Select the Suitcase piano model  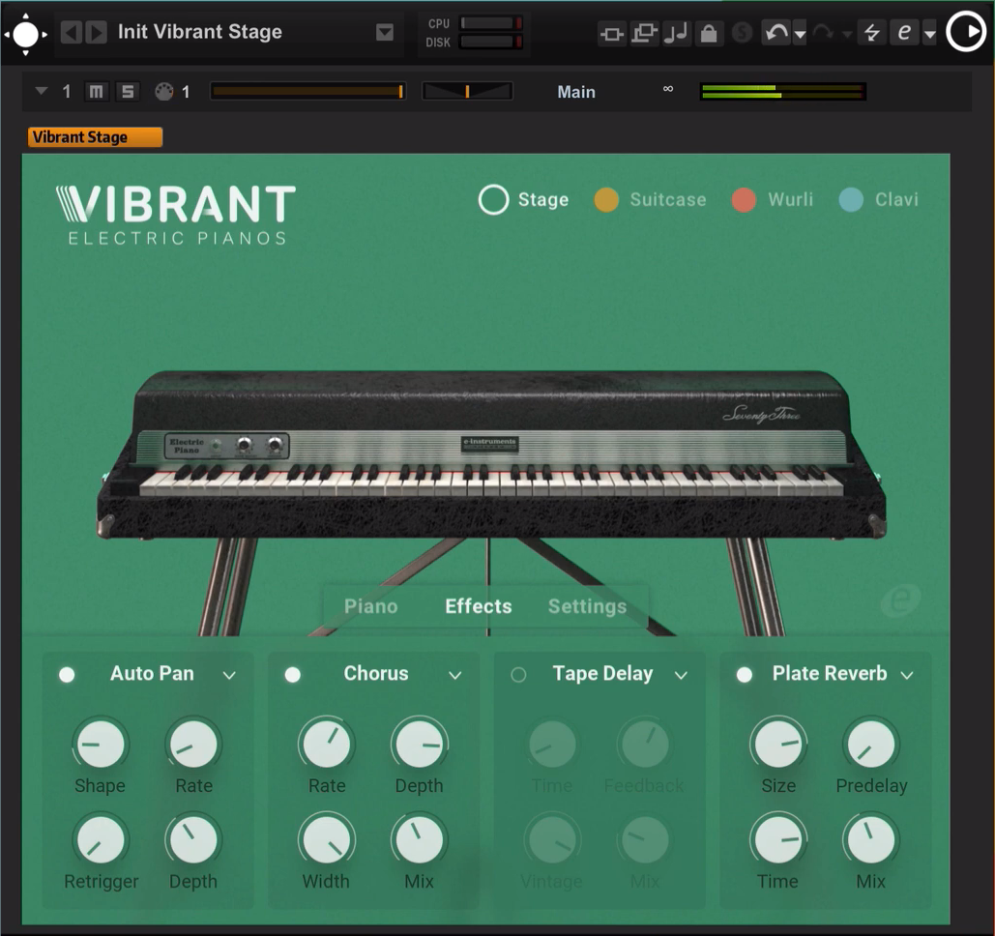tap(650, 200)
